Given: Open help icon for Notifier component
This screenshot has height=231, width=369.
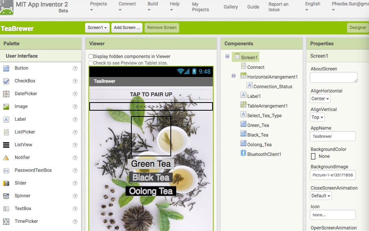Looking at the screenshot, I should (x=75, y=158).
